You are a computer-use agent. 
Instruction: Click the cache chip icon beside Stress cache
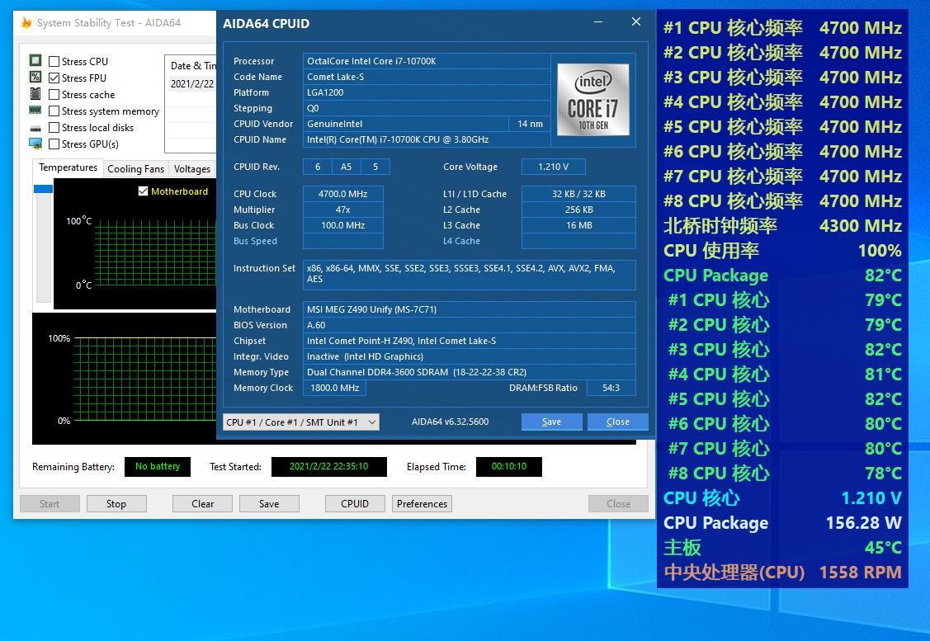(x=35, y=94)
